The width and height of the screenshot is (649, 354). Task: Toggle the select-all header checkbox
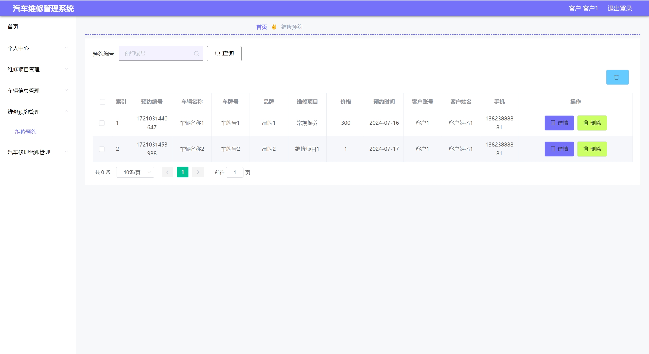(102, 102)
